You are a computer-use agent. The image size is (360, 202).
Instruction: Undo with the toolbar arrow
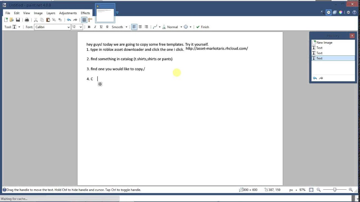coord(69,20)
